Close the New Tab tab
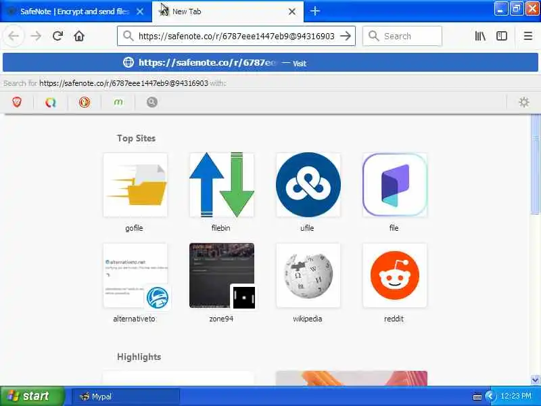Viewport: 541px width, 406px height. pos(292,12)
